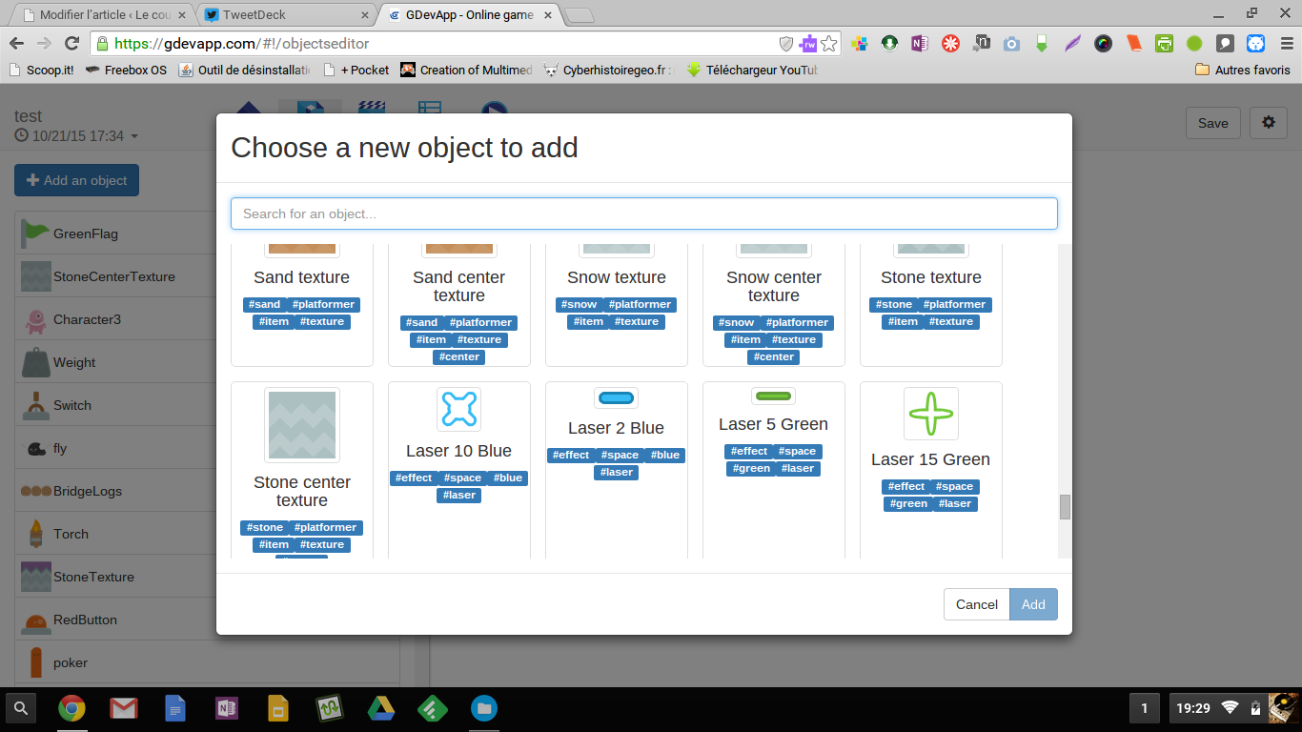Click the green printer extension icon
Screen dimensions: 1302x732
point(1164,43)
